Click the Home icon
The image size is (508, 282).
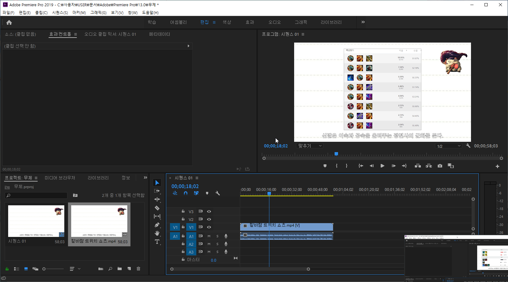pyautogui.click(x=9, y=22)
